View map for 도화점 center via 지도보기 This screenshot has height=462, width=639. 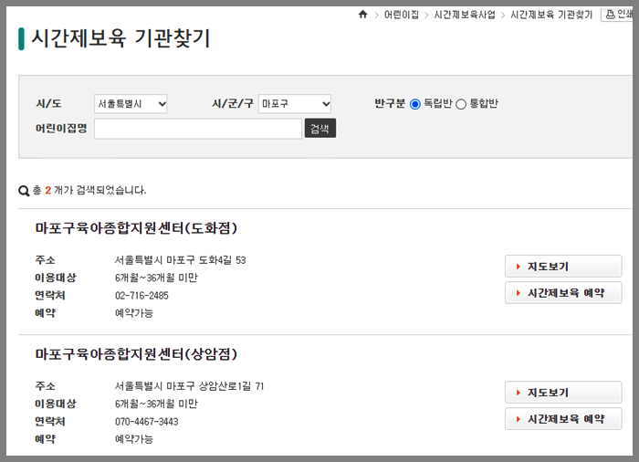(x=563, y=267)
